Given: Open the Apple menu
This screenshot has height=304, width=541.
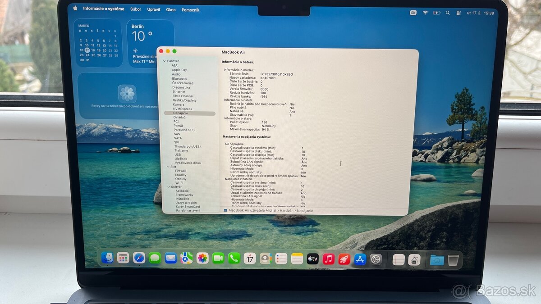Looking at the screenshot, I should (75, 8).
